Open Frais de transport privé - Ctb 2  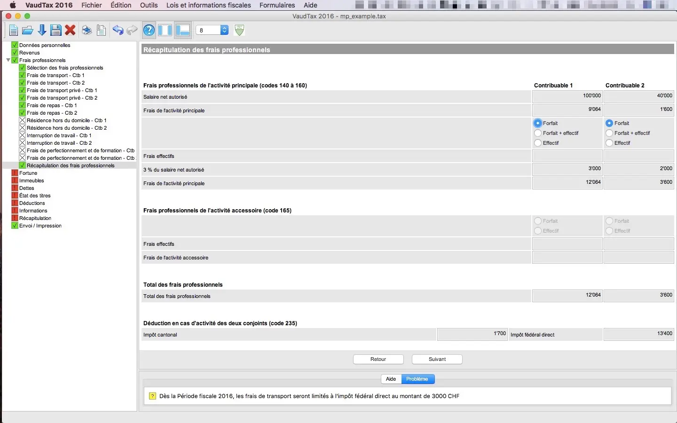coord(62,98)
